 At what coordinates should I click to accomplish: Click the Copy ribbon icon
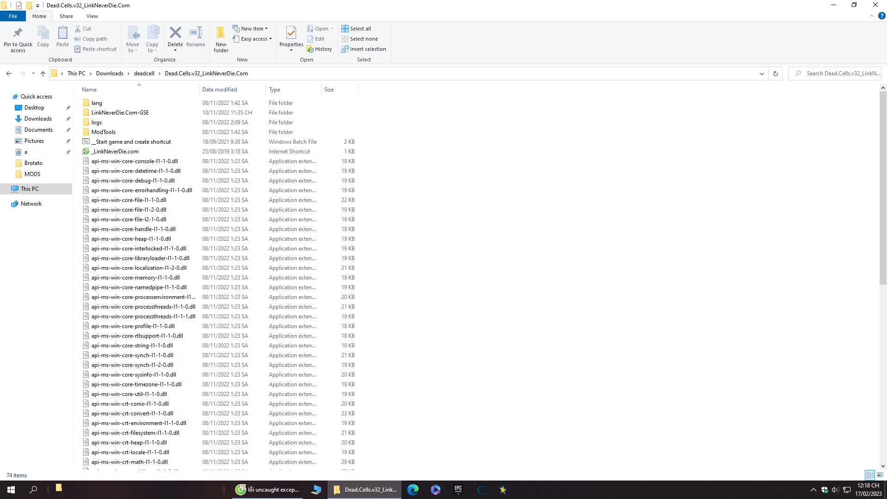(43, 33)
